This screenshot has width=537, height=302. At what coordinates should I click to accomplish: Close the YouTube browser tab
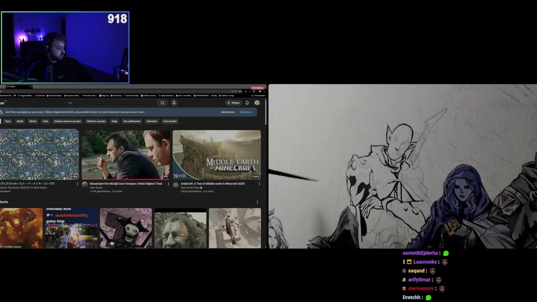pos(31,87)
